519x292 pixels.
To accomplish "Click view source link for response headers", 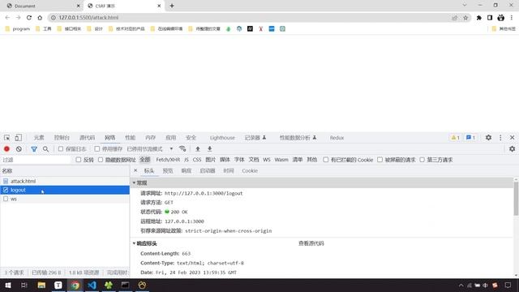I will click(311, 243).
